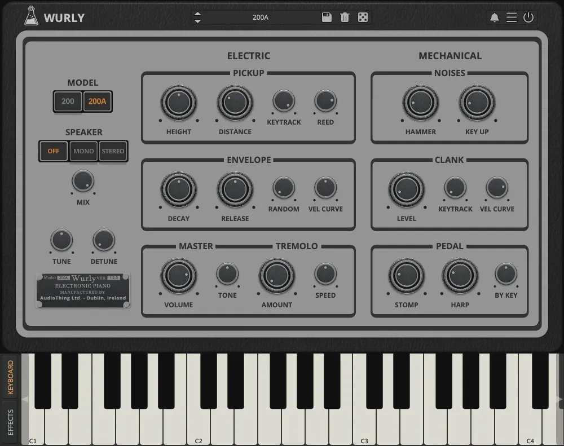Switch to the EFFECTS tab

click(10, 422)
